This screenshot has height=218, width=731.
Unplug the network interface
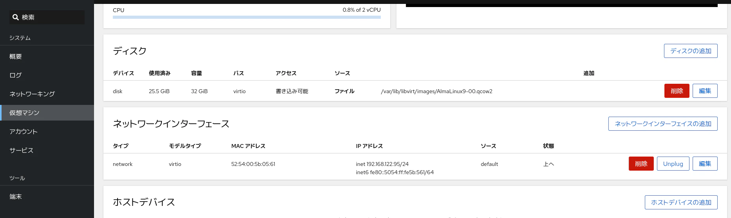coord(673,164)
